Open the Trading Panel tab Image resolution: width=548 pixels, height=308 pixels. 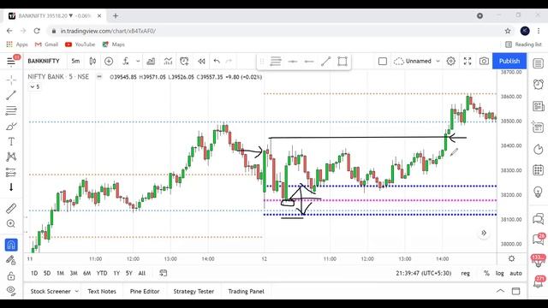click(x=247, y=291)
